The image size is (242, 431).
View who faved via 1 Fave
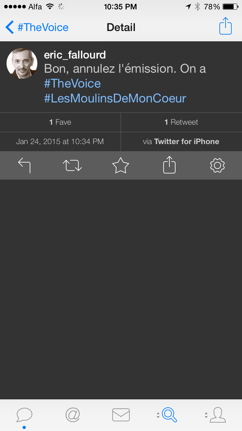60,122
